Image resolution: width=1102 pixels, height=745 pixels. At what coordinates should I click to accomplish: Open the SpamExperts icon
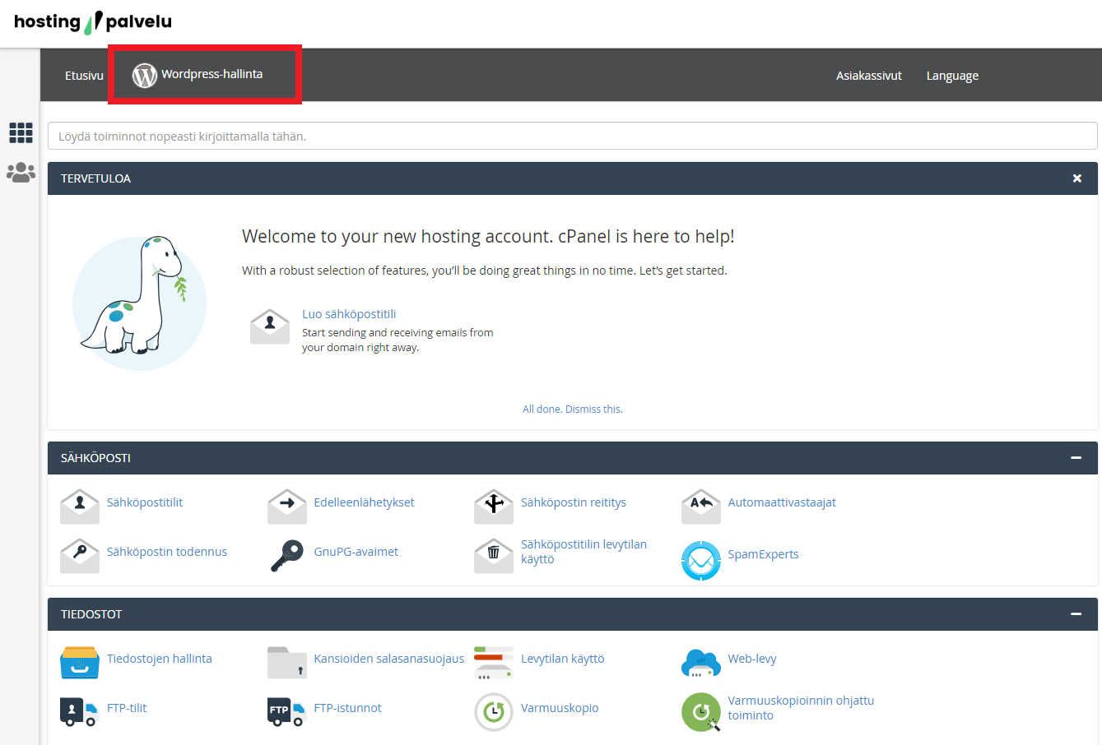700,561
